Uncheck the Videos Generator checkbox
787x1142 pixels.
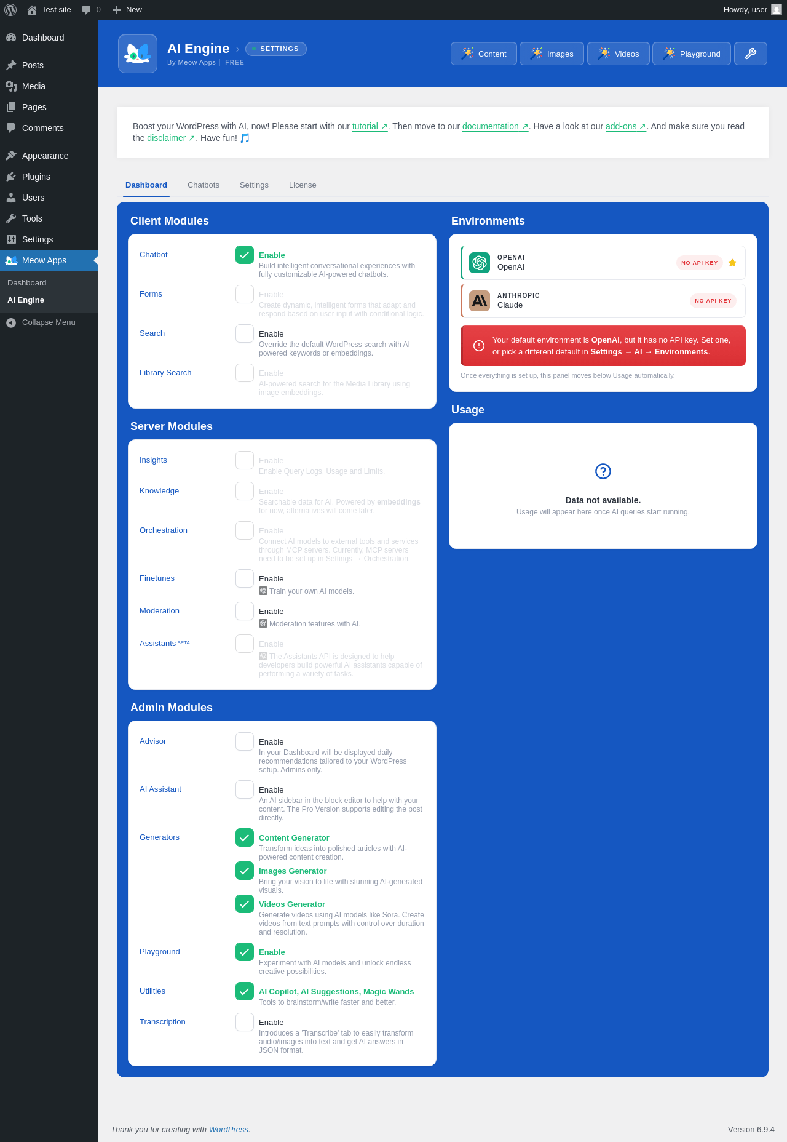[245, 904]
